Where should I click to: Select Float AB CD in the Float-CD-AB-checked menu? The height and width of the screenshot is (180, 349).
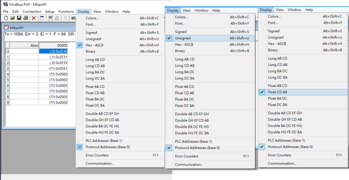303,85
